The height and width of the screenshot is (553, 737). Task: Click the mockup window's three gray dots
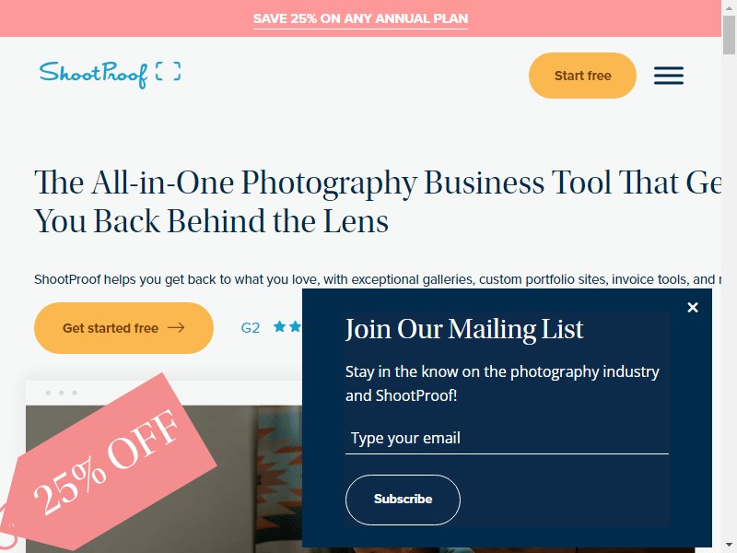[x=61, y=393]
